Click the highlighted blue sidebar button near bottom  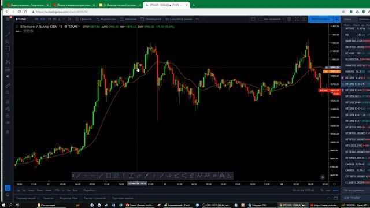click(8, 188)
